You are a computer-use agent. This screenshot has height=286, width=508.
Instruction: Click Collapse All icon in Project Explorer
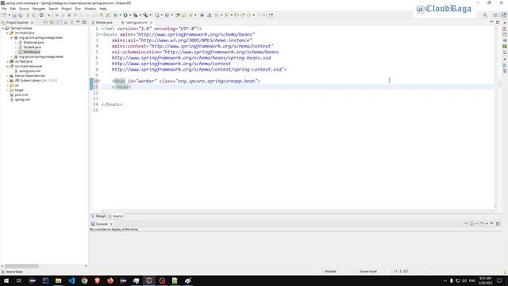46,22
